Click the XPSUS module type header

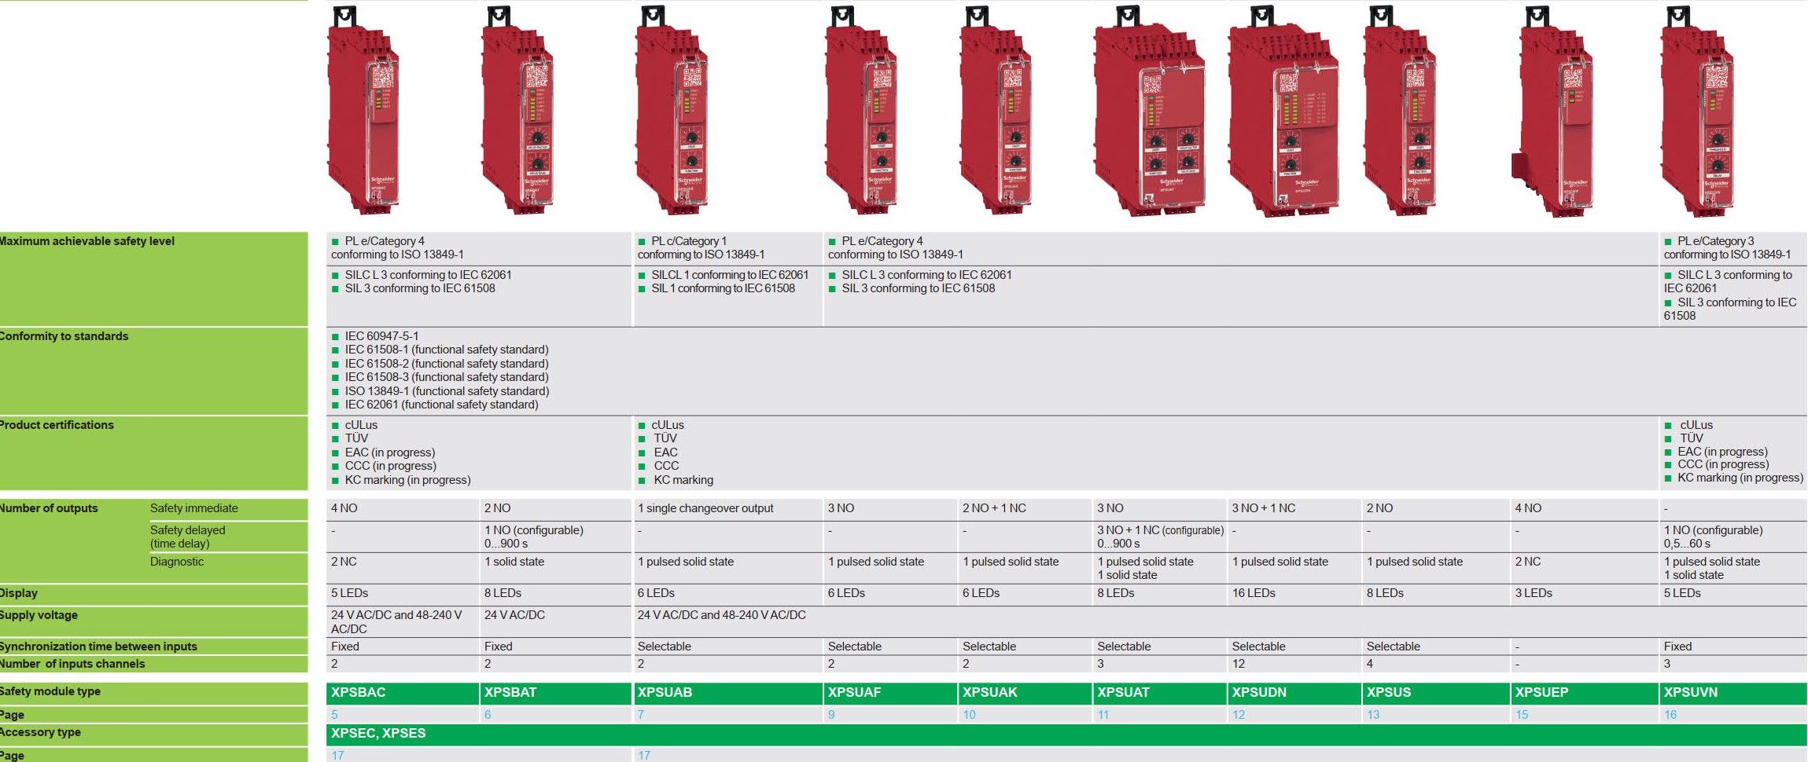[x=1436, y=693]
